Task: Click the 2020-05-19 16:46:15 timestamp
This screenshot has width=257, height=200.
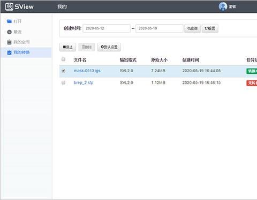Action: pos(201,83)
